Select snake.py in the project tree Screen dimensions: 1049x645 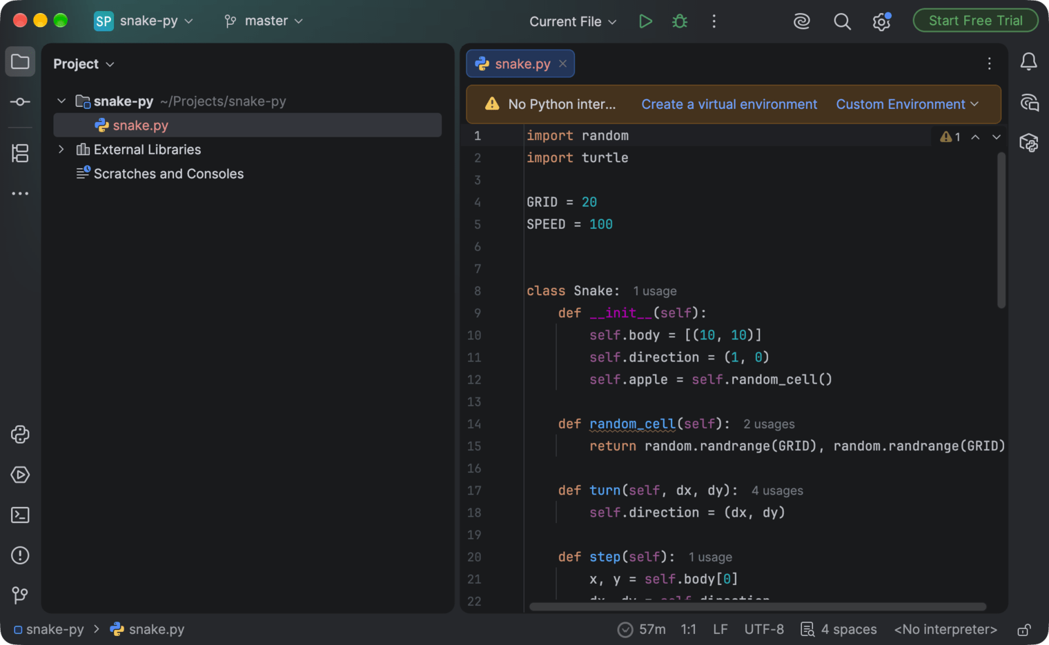click(248, 126)
